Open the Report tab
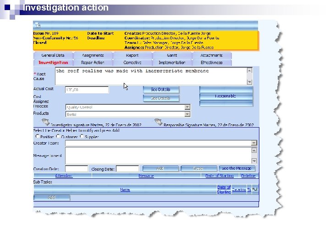330x247 pixels. click(x=132, y=55)
